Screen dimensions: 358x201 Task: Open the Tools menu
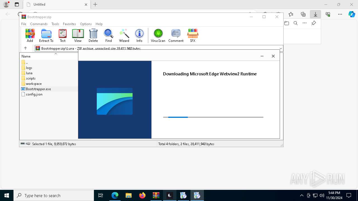tap(55, 24)
